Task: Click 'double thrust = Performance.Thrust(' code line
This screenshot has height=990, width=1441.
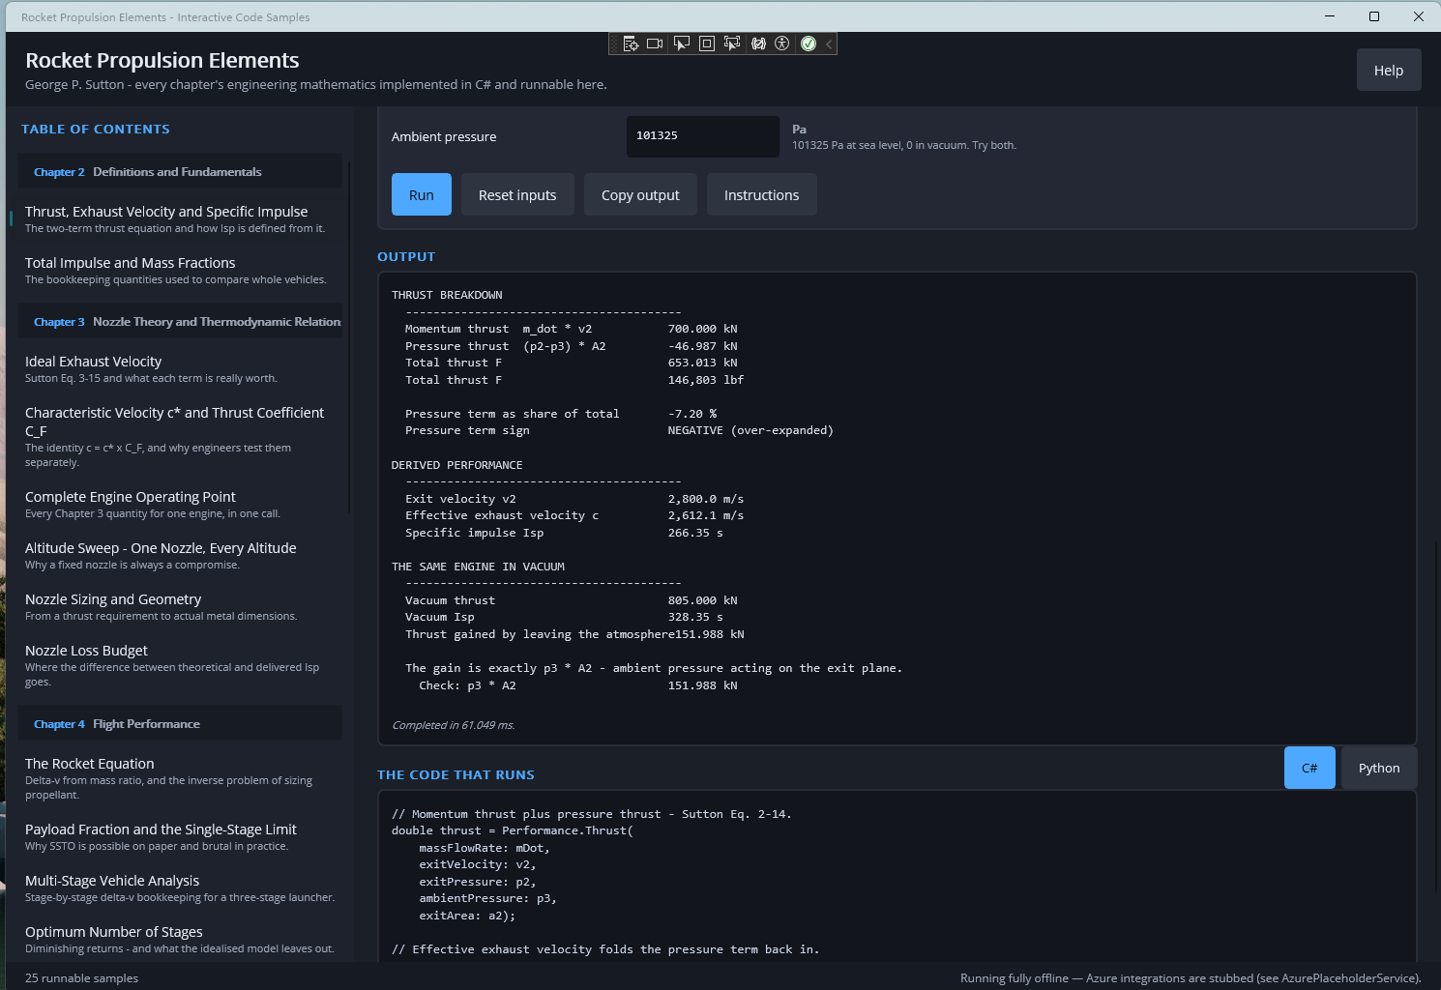Action: (513, 830)
